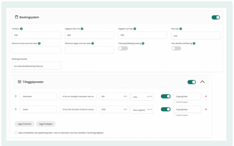
Task: Click the Legg til element button
Action: coord(25,124)
